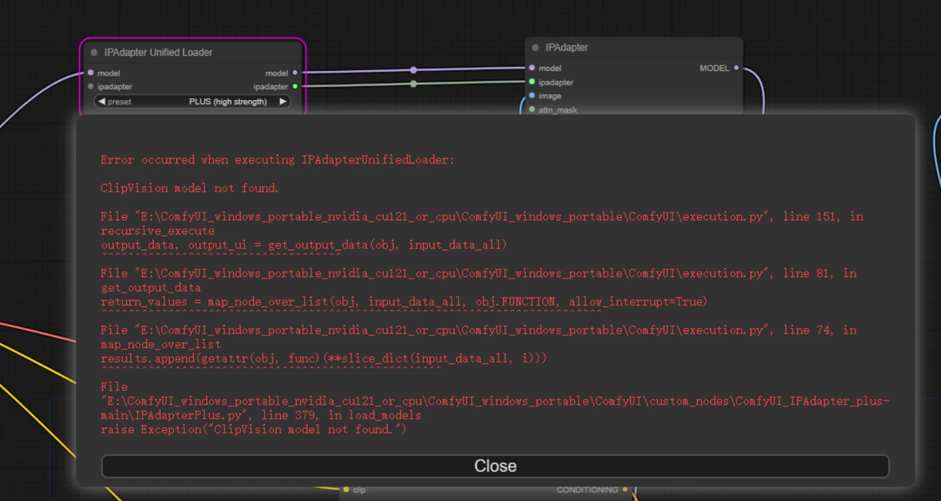Click model output socket on Unified Loader
941x501 pixels.
tap(294, 73)
